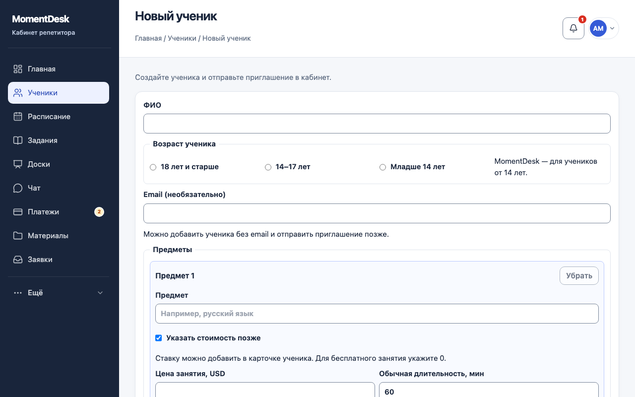
Task: Open profile menu chevron beside avatar
Action: [612, 28]
